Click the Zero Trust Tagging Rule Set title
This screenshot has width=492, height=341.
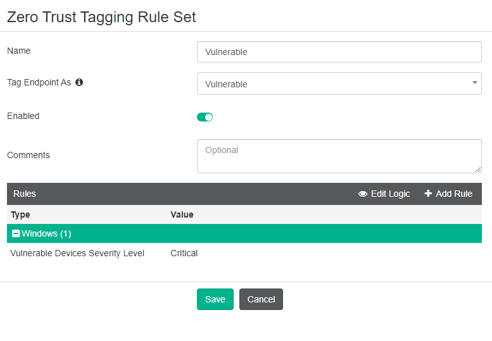click(101, 17)
